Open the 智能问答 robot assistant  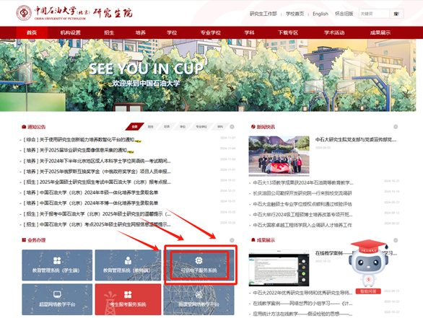point(368,267)
